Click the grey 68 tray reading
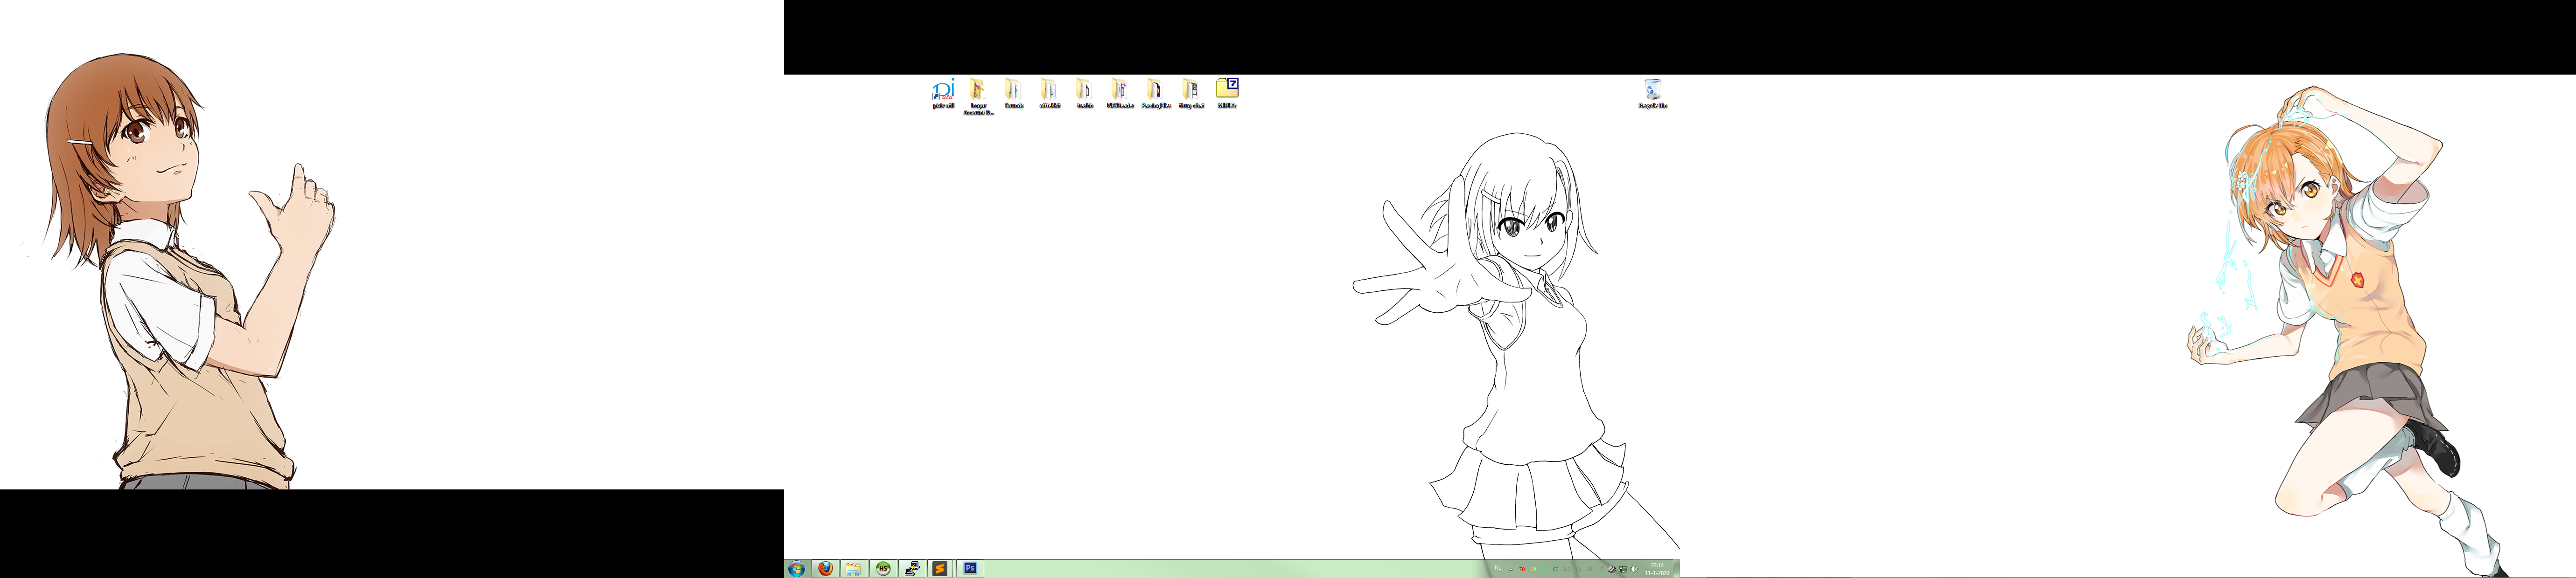The width and height of the screenshot is (2576, 578). [x=1589, y=569]
